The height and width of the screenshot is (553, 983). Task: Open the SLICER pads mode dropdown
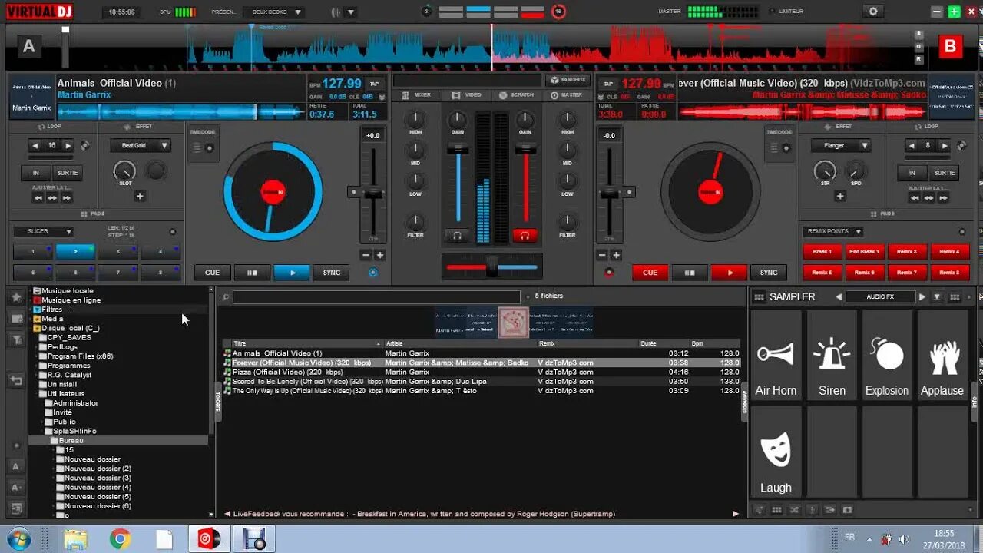[43, 231]
